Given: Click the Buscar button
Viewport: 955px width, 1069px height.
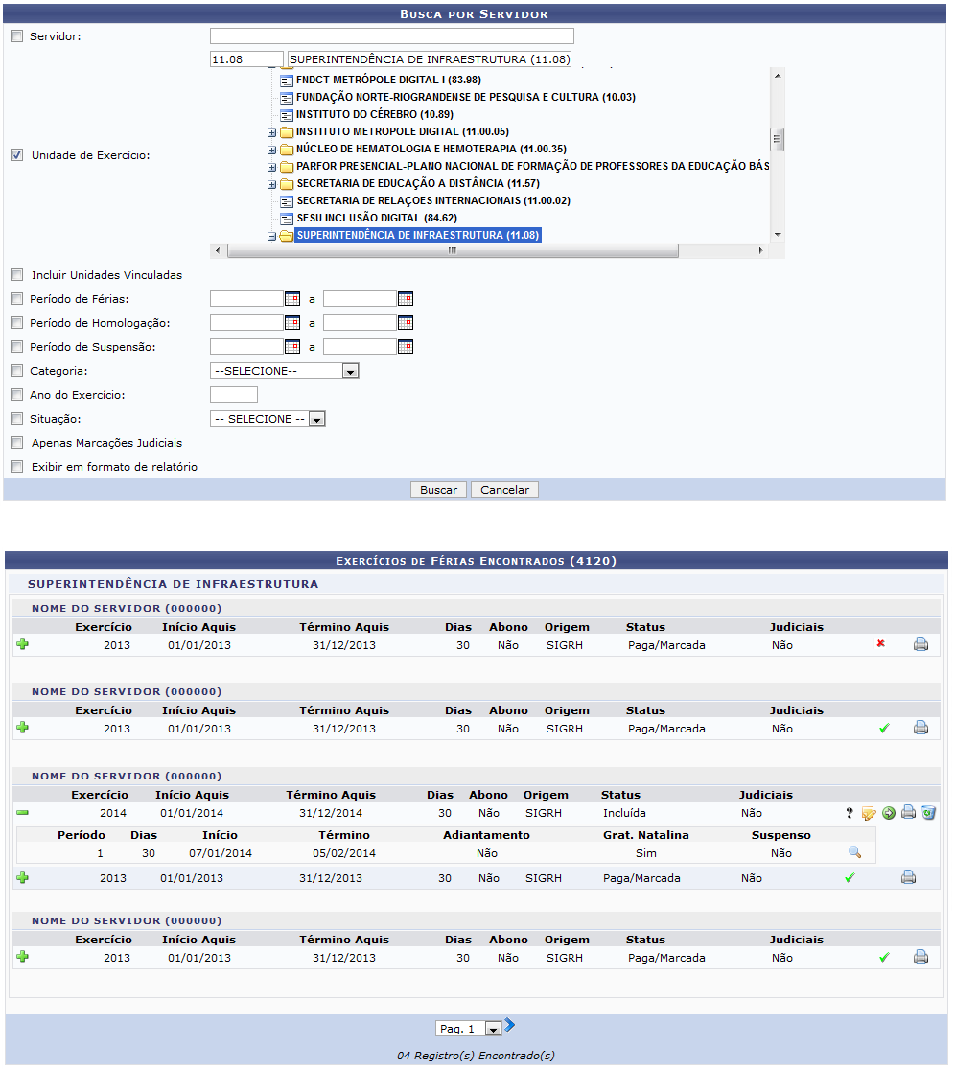Looking at the screenshot, I should [438, 490].
